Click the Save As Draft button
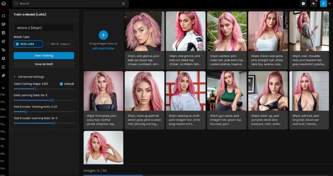This screenshot has height=176, width=333. pyautogui.click(x=44, y=64)
